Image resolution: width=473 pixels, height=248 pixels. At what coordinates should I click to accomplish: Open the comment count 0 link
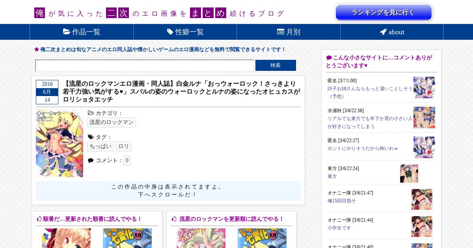coord(127,160)
